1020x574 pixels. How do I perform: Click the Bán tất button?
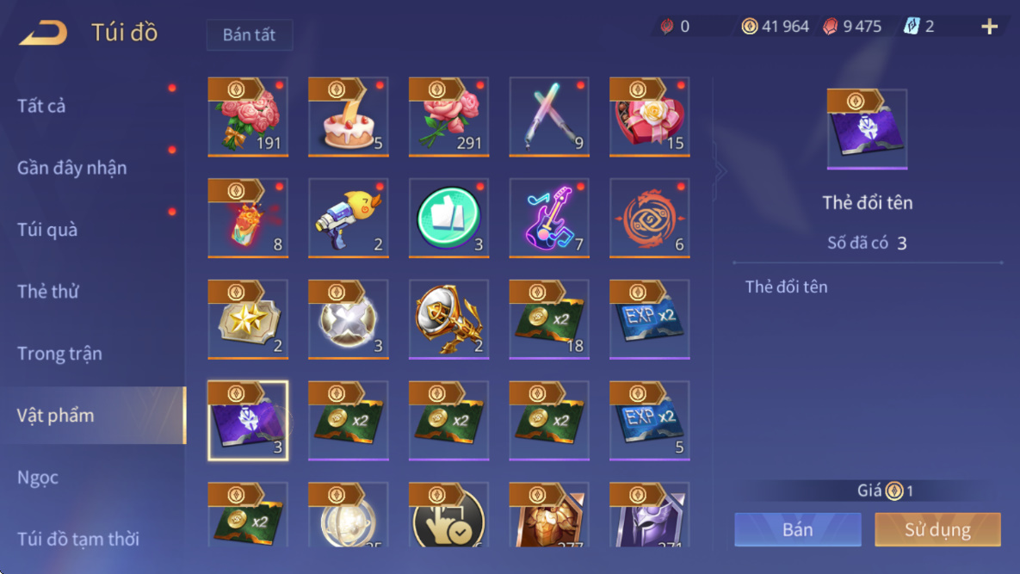click(249, 35)
